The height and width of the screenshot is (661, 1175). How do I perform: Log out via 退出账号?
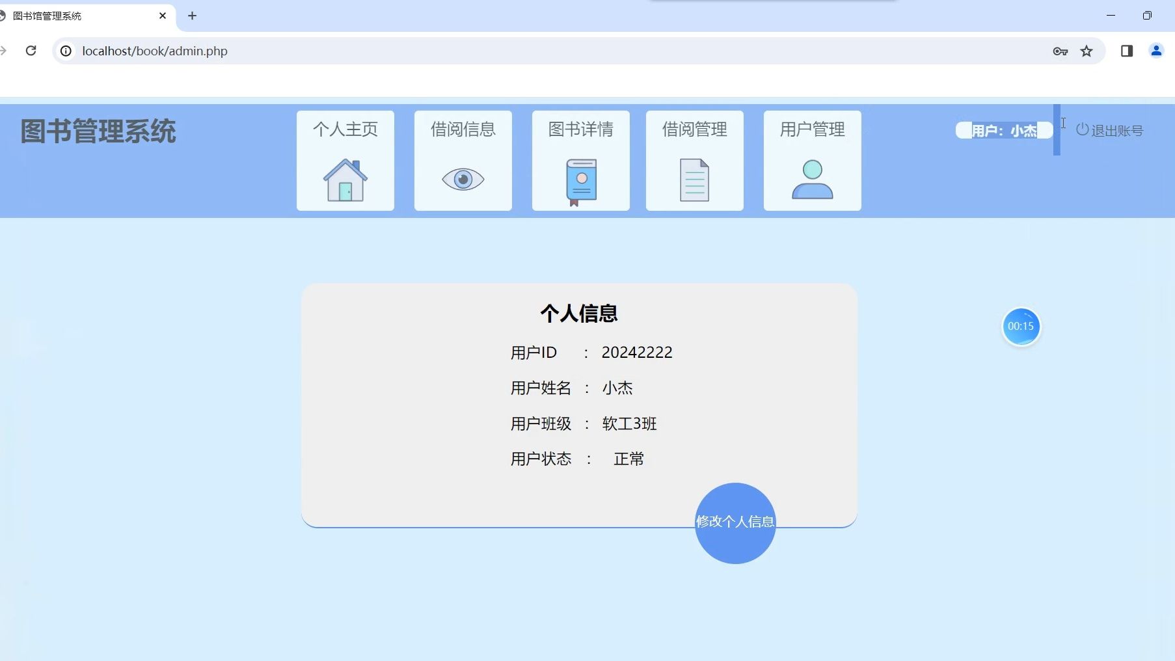1109,130
